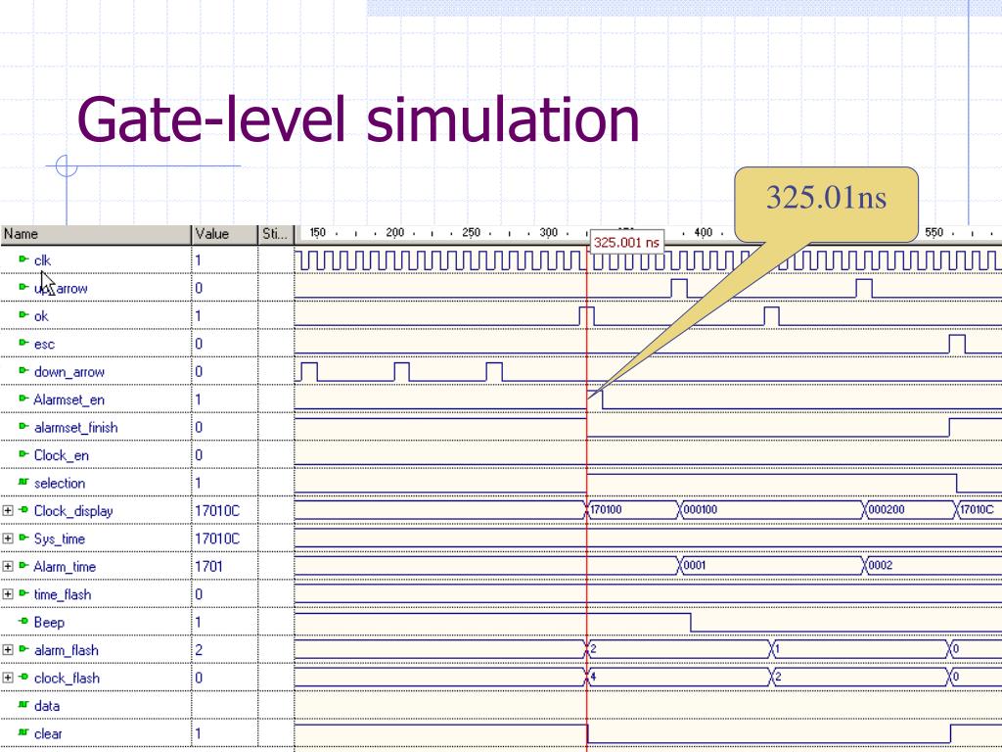
Task: Click the Sti... column header
Action: [x=276, y=234]
